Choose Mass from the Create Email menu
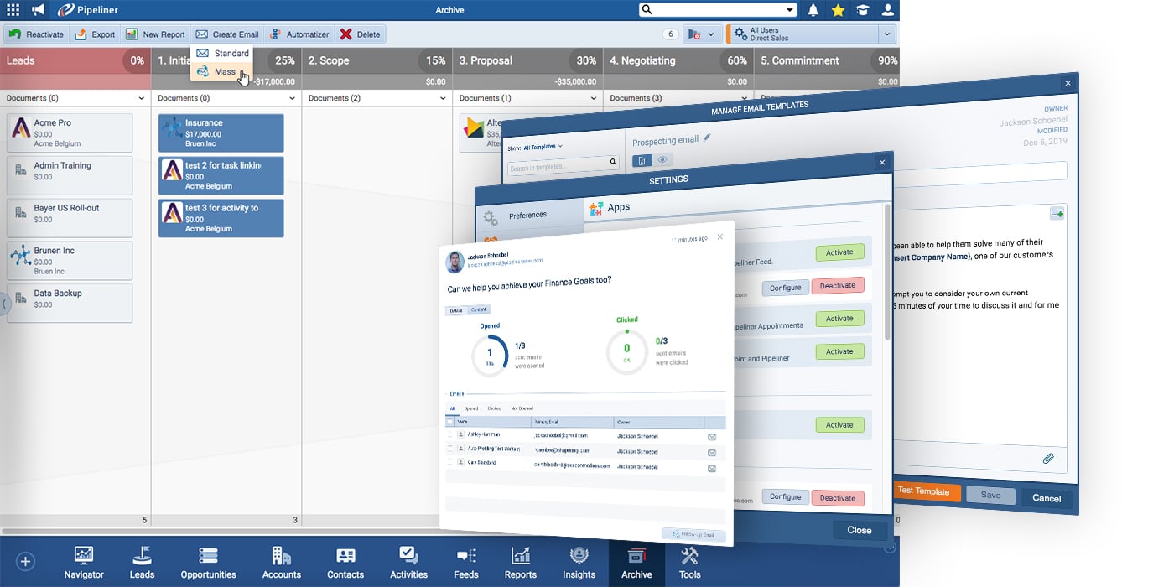This screenshot has height=587, width=1174. [x=223, y=71]
